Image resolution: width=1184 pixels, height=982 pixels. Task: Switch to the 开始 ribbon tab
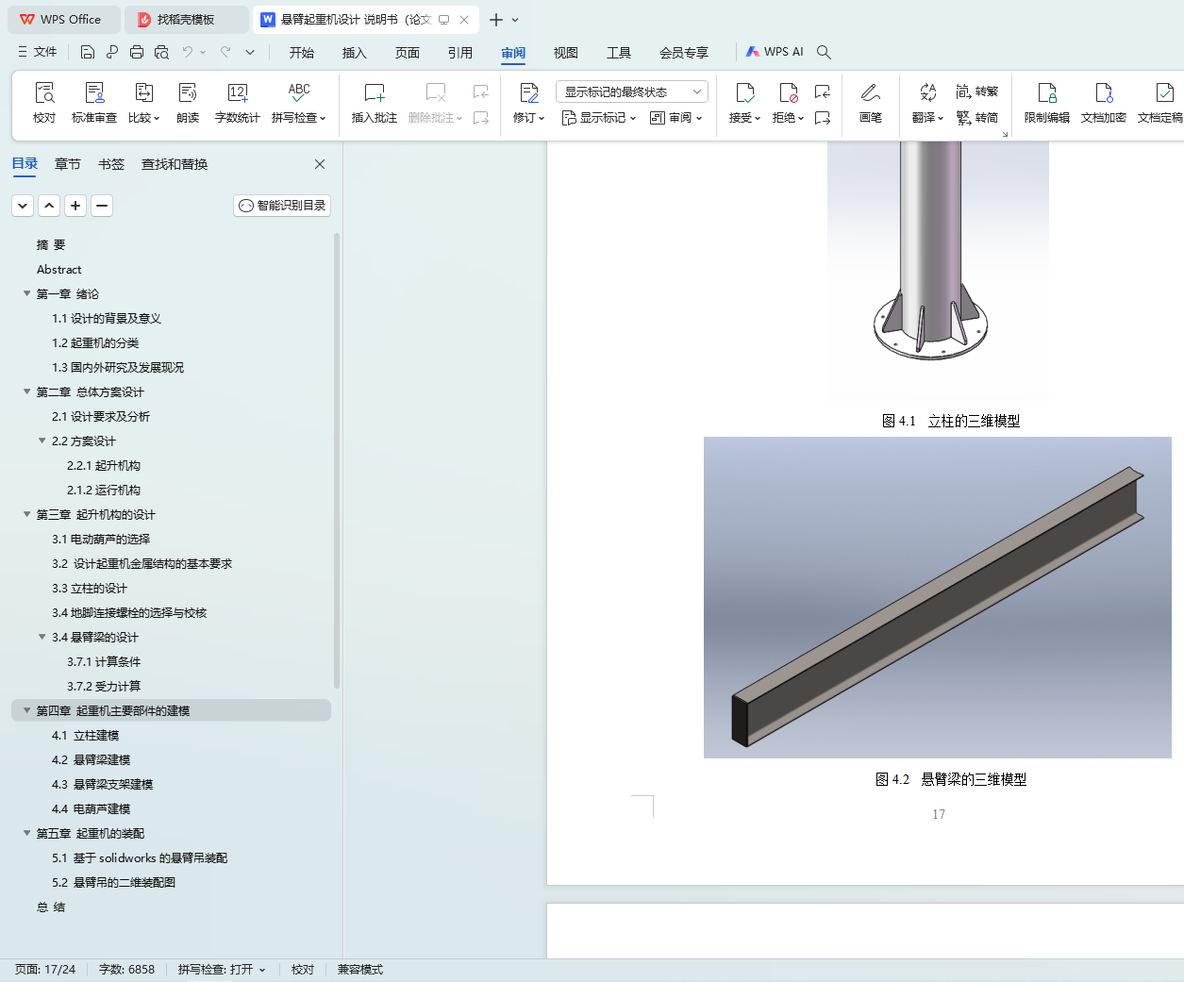pos(302,53)
